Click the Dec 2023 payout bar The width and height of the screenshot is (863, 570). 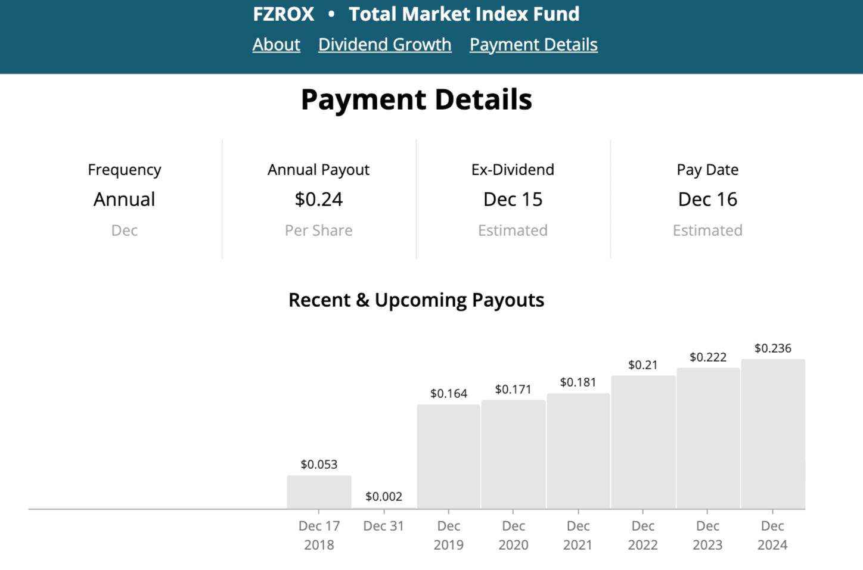coord(708,438)
